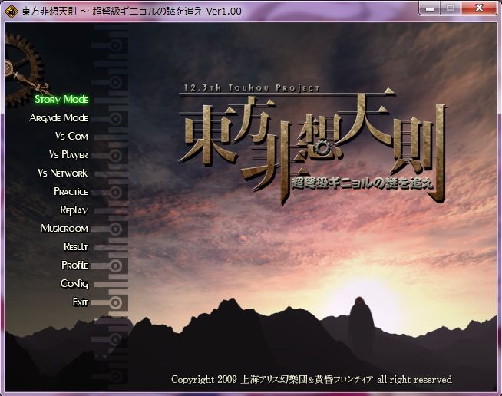Click the 12.3th Touhou Project subtitle
The width and height of the screenshot is (502, 396).
pyautogui.click(x=251, y=88)
